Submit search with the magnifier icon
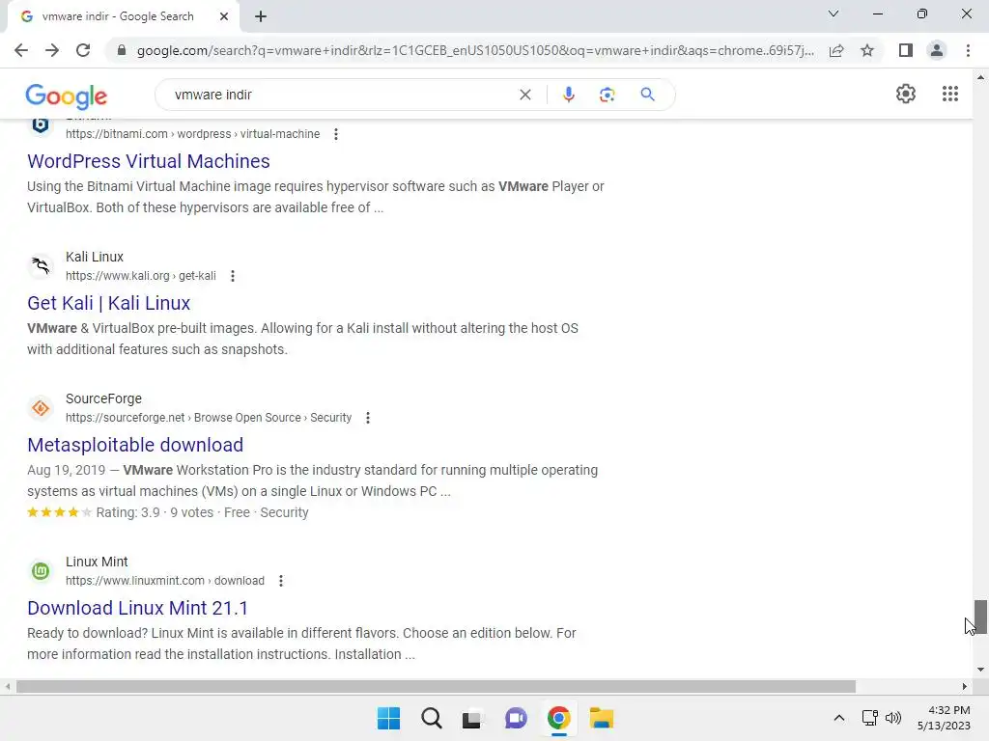 [x=647, y=95]
